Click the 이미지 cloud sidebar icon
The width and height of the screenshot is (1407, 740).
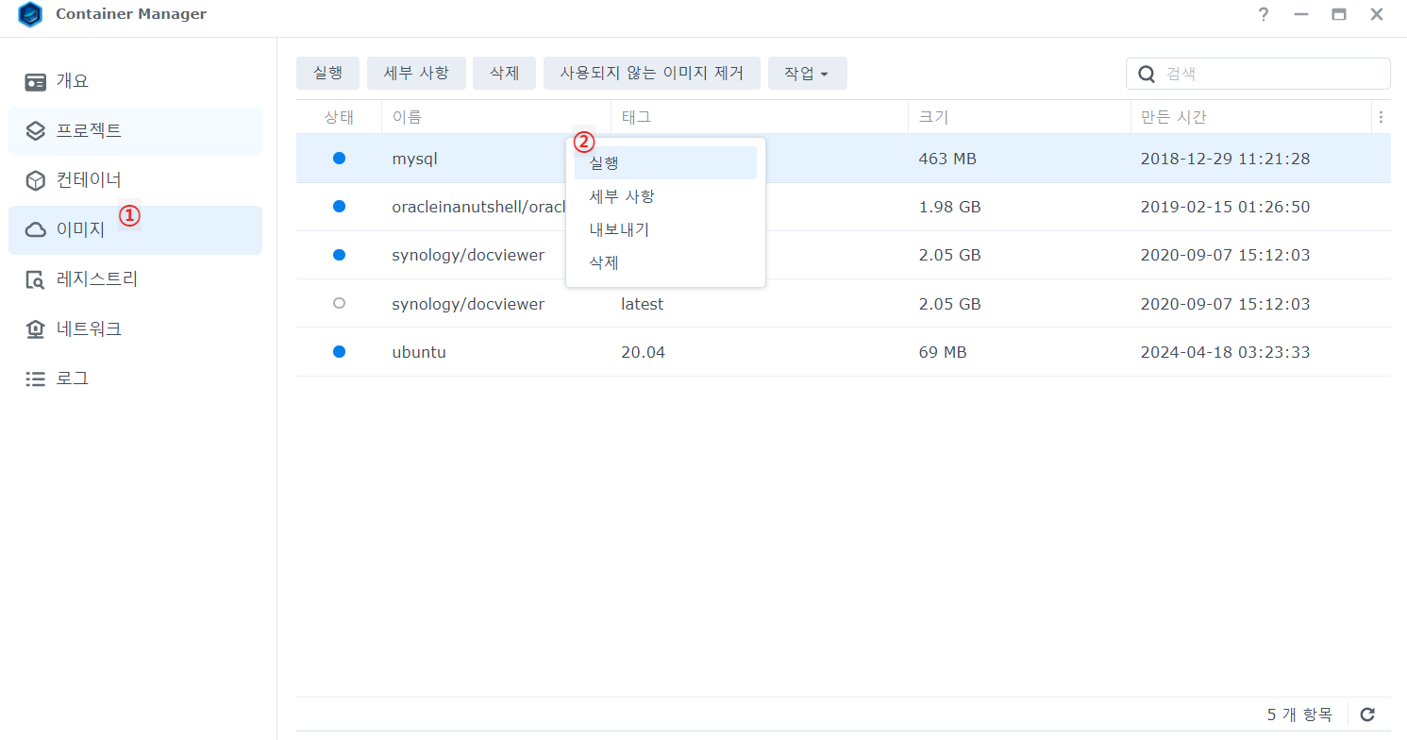pyautogui.click(x=36, y=229)
